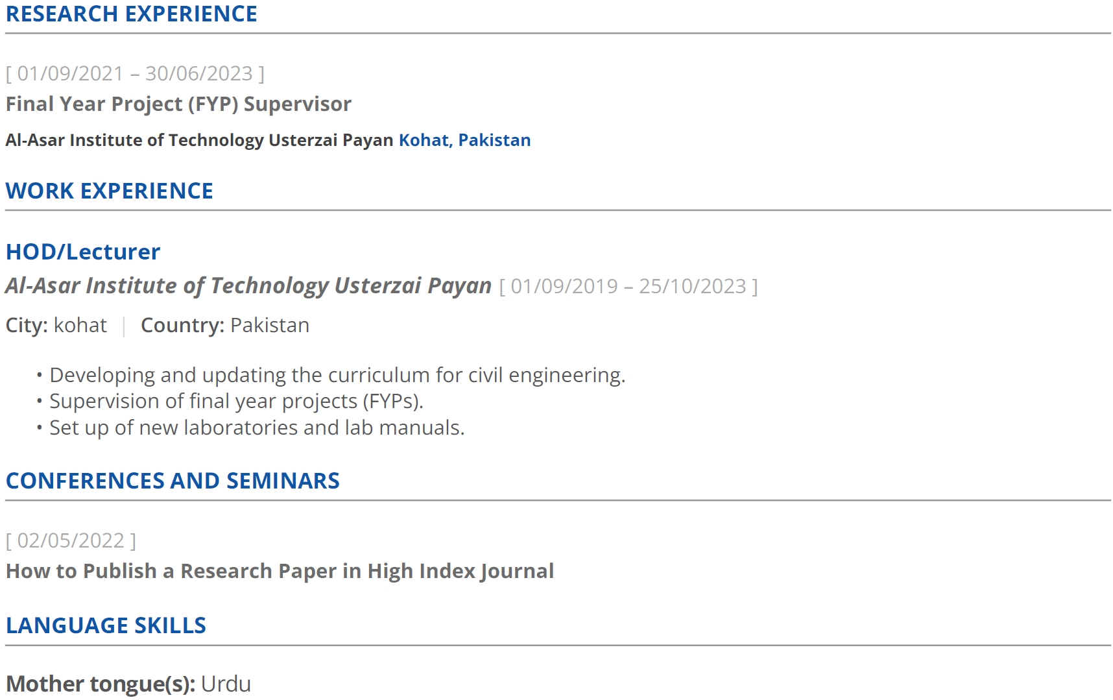Click the seminar date 02/05/2022
Screen dimensions: 1113x700
pos(71,540)
